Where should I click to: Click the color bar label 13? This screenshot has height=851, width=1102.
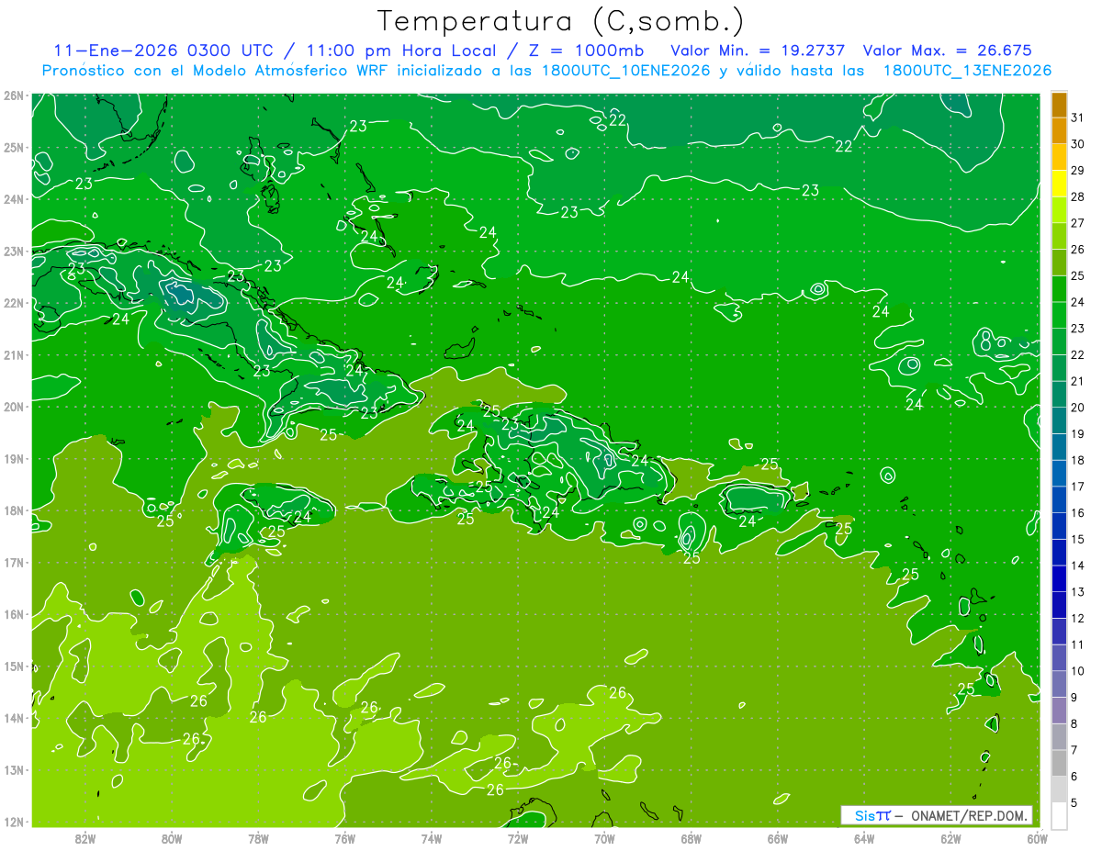(1077, 592)
